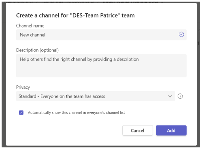200x149 pixels.
Task: Click the Channel name input field
Action: click(x=101, y=35)
